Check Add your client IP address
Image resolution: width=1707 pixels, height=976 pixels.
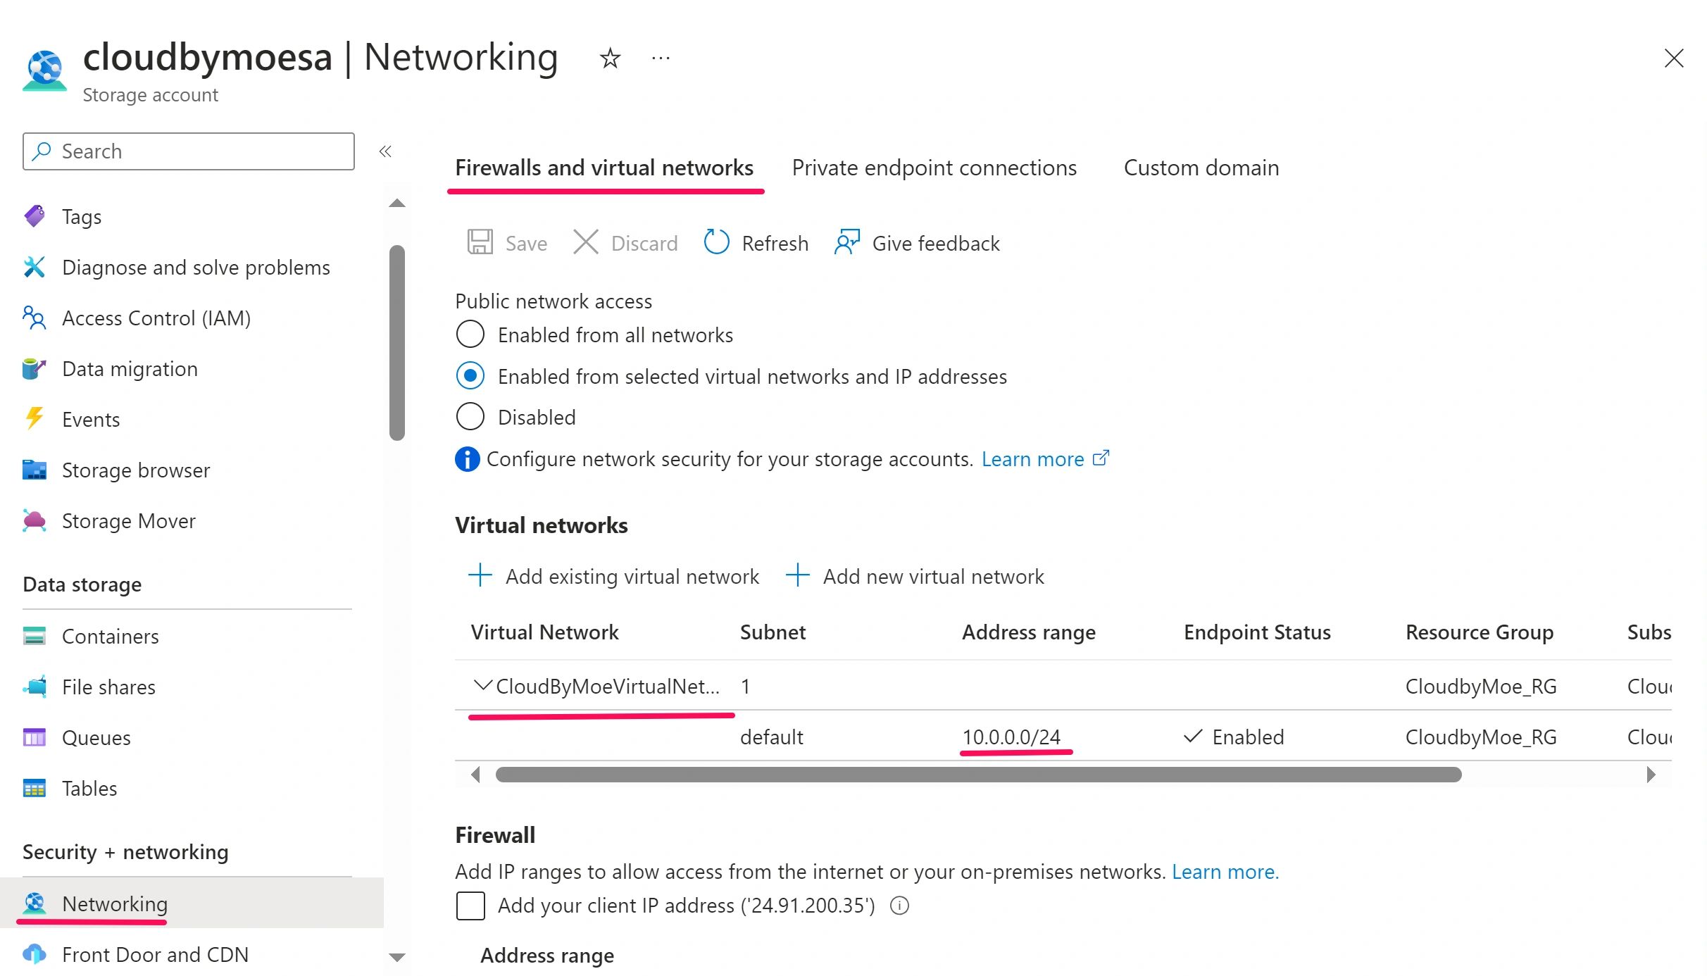pos(470,906)
